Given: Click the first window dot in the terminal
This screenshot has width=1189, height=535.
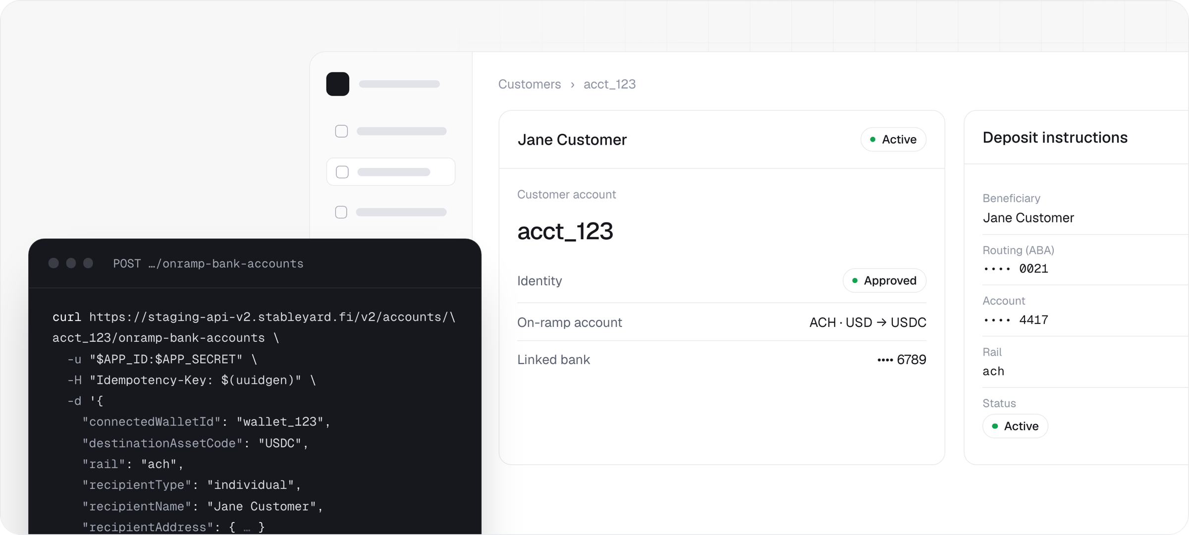Looking at the screenshot, I should pos(54,263).
